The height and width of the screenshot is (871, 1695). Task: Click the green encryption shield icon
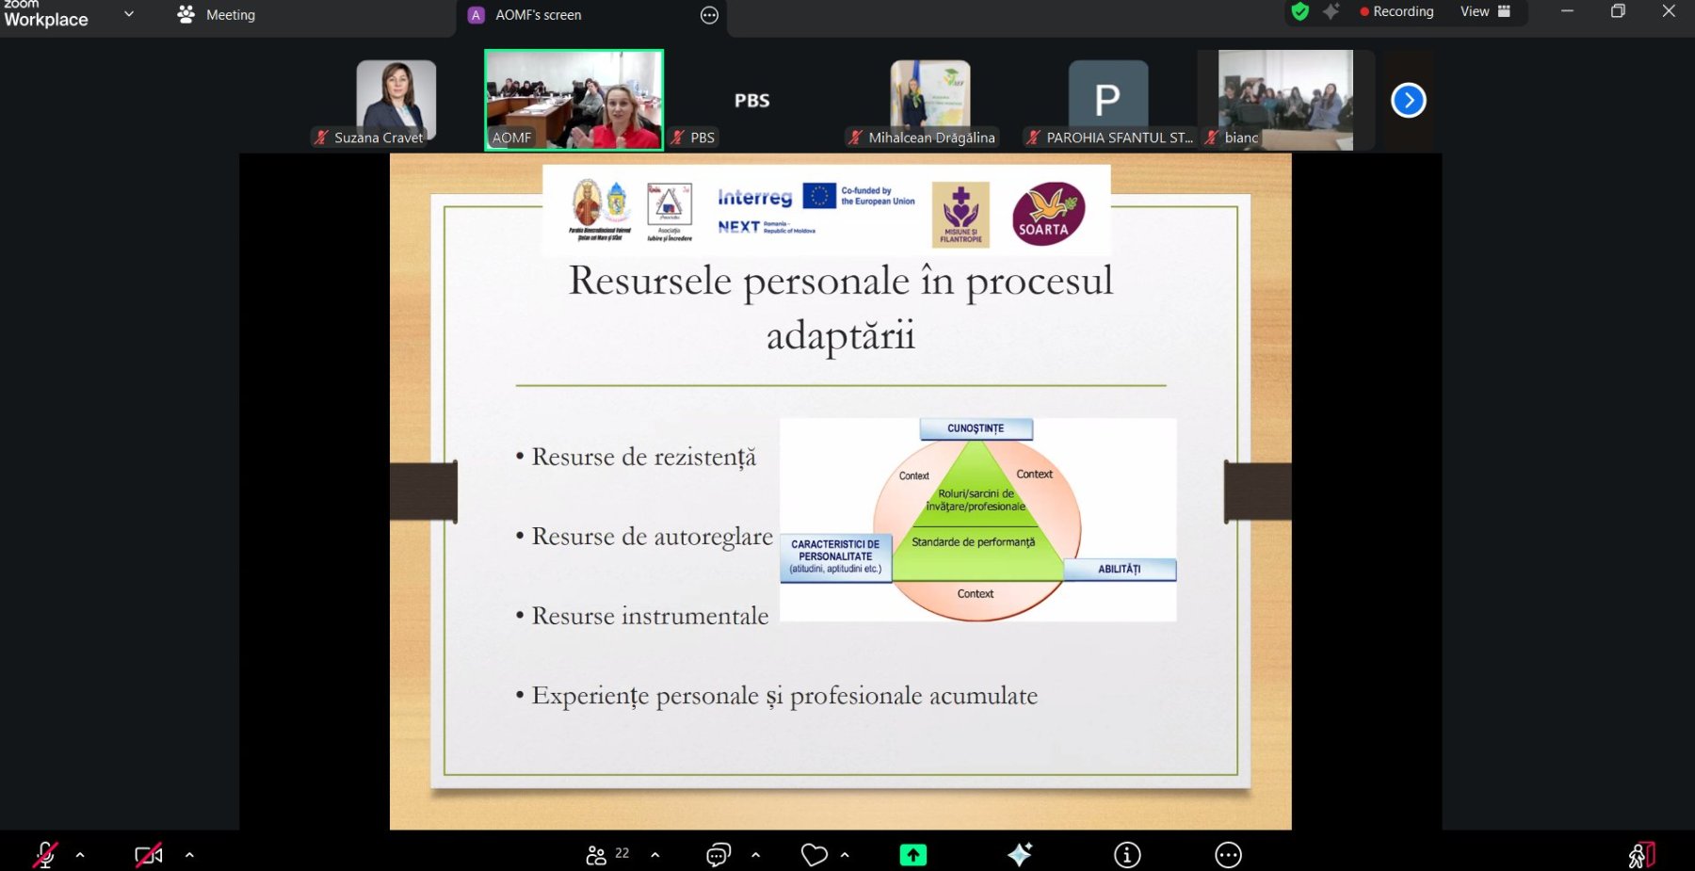tap(1300, 12)
